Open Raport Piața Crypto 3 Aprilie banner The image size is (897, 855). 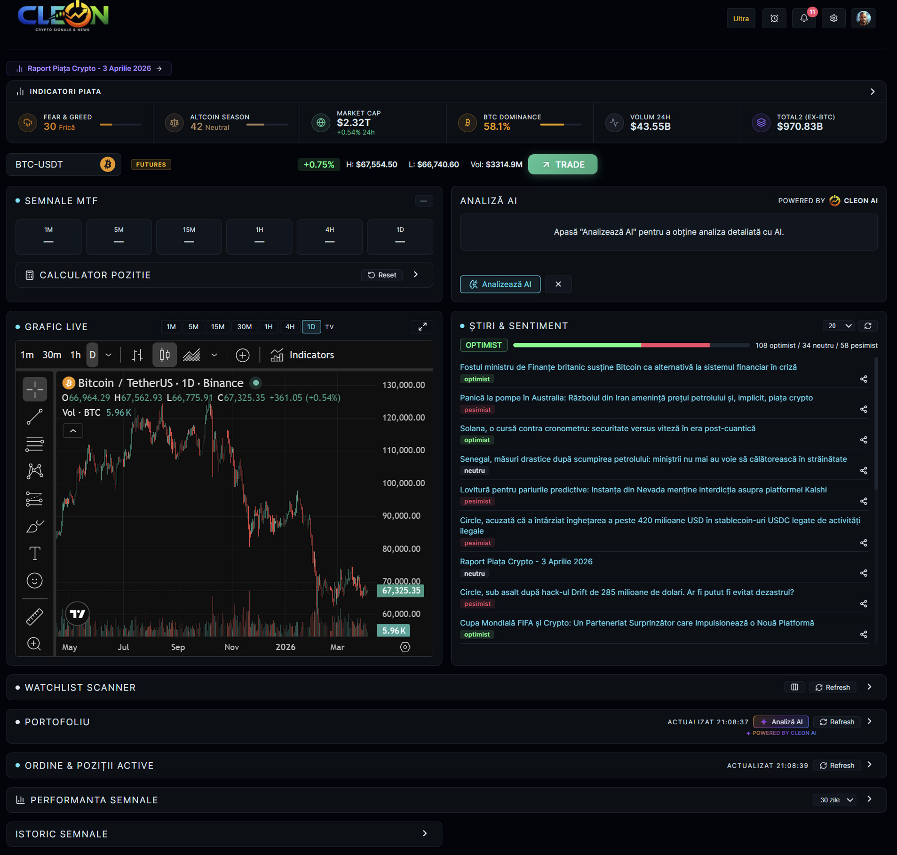tap(89, 69)
